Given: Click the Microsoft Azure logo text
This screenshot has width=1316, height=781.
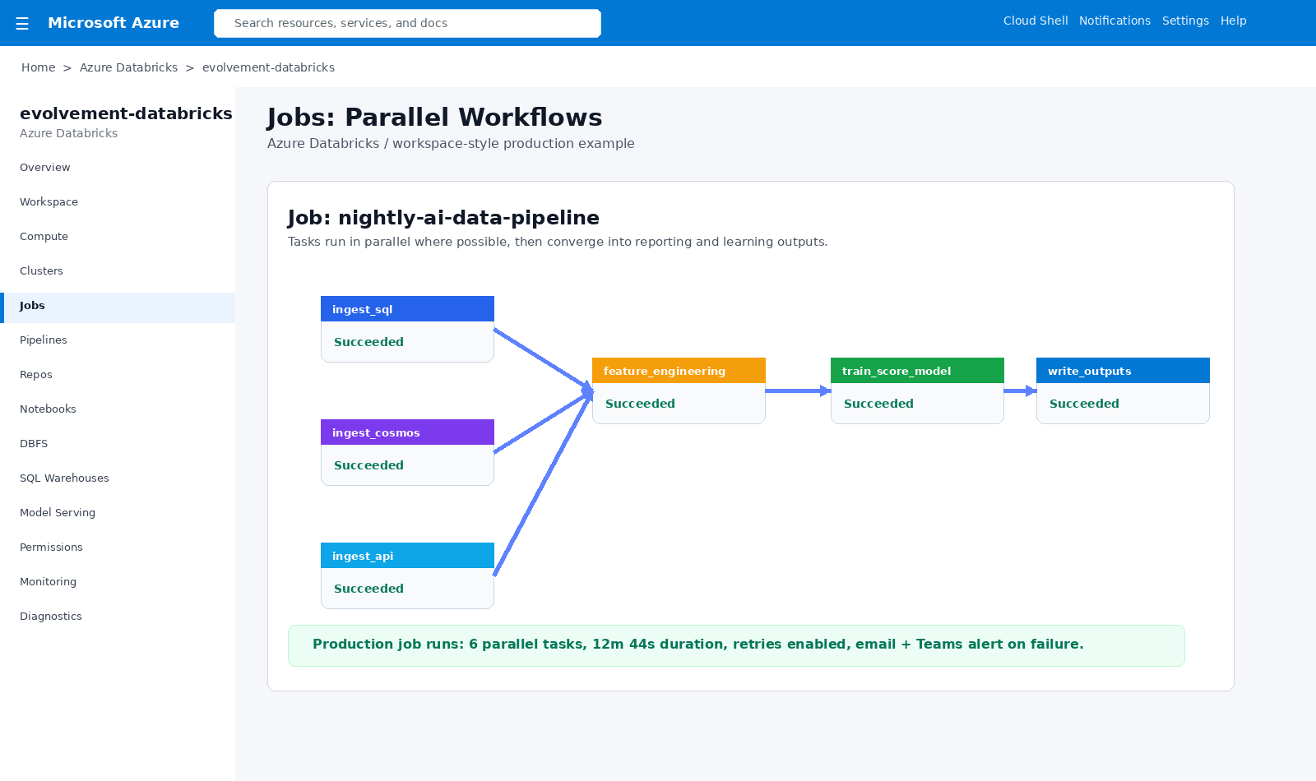Looking at the screenshot, I should click(114, 23).
